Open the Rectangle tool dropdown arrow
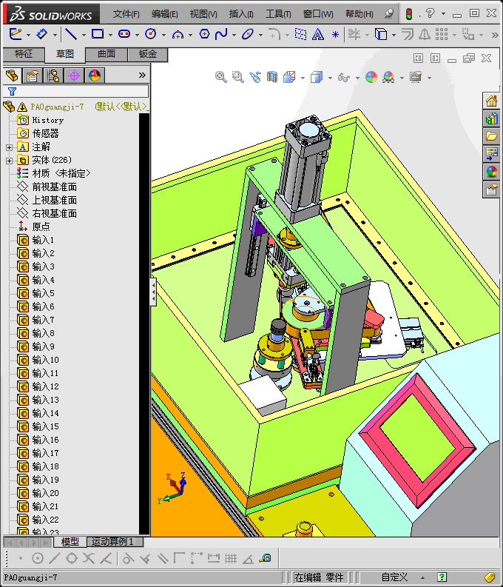Screen dimensions: 503x587 (110, 36)
